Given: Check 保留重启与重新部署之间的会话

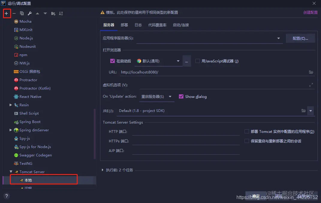Looking at the screenshot, I should 247,141.
